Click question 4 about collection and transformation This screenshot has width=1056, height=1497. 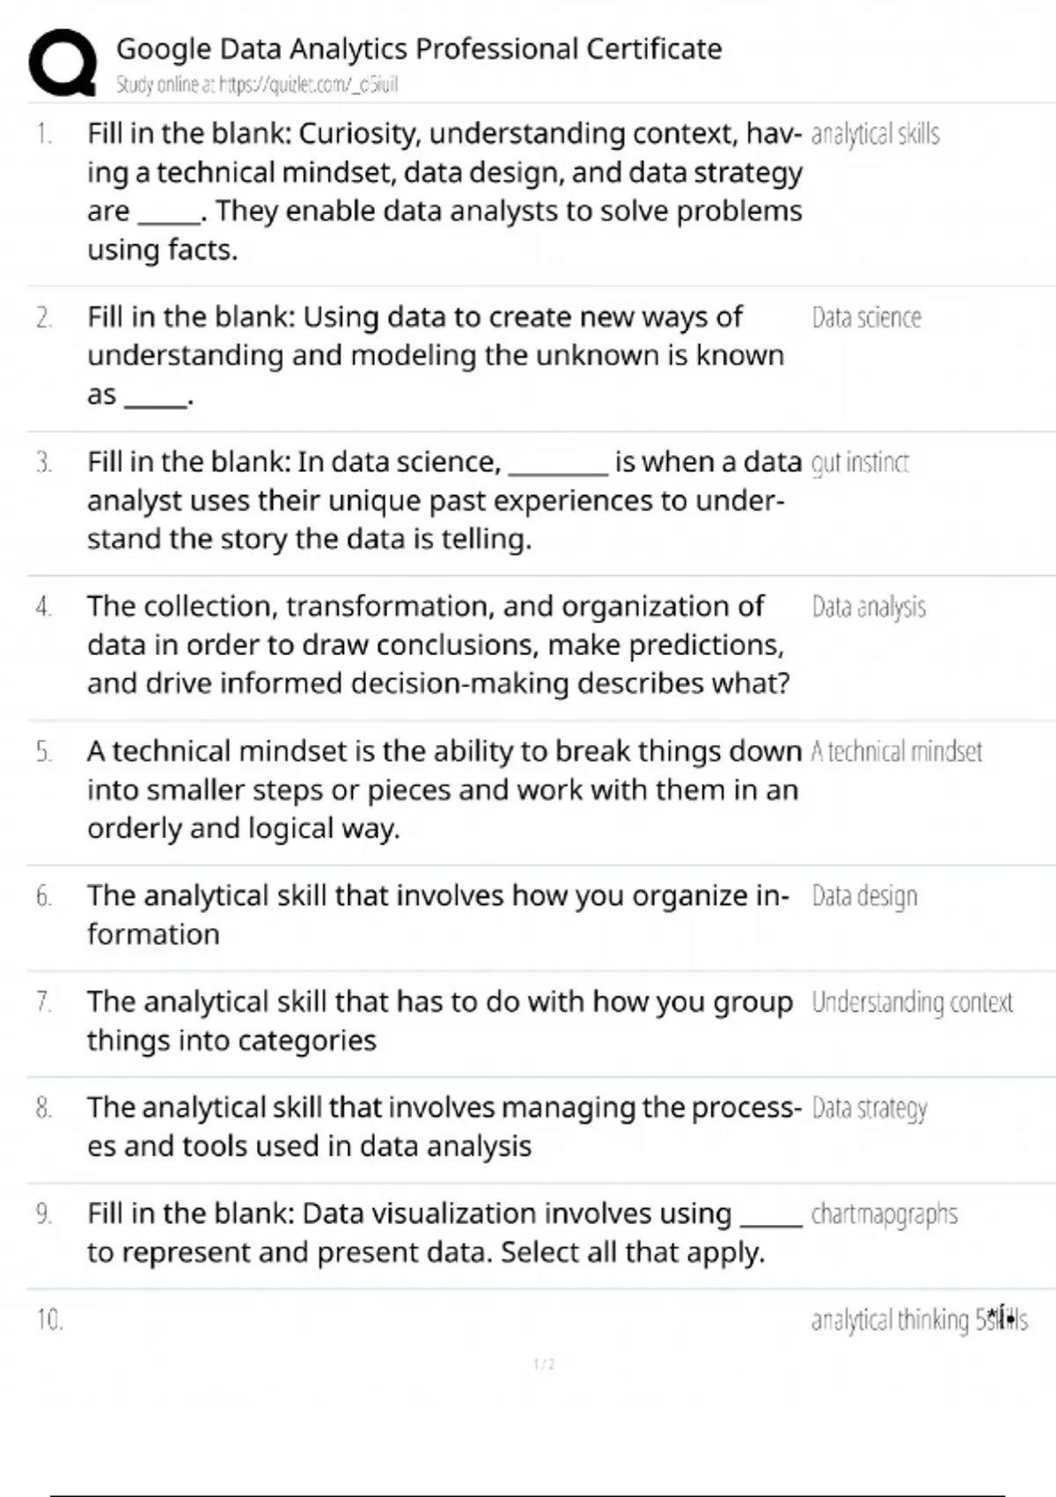tap(438, 645)
